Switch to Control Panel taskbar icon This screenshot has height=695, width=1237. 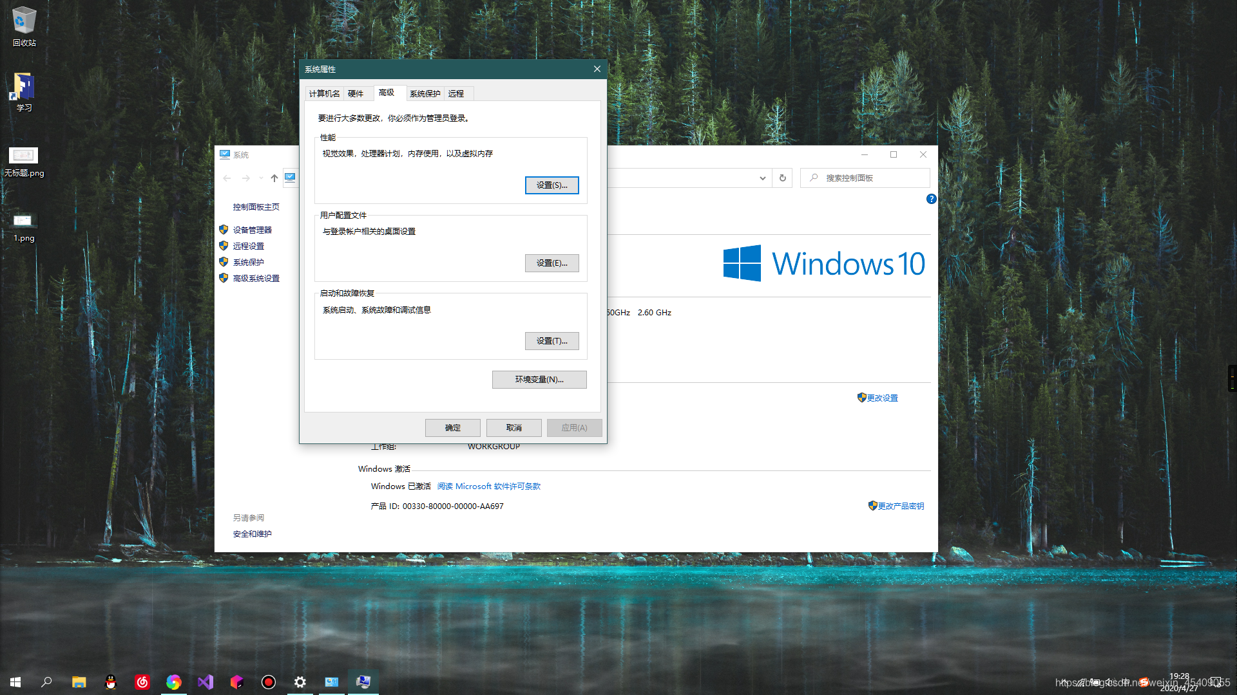(332, 682)
